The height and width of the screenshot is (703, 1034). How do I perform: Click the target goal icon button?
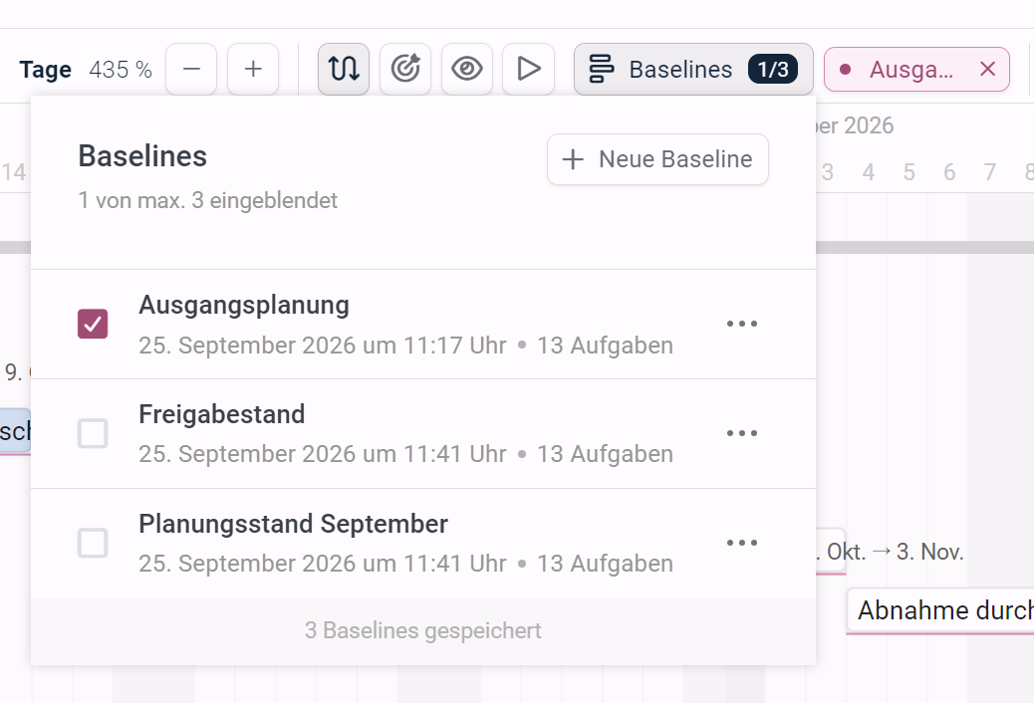[405, 70]
